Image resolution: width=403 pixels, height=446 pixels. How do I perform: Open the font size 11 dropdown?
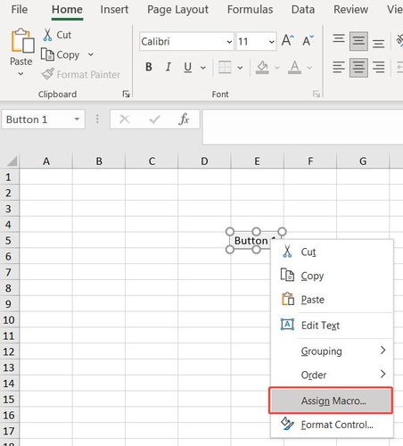(x=271, y=42)
